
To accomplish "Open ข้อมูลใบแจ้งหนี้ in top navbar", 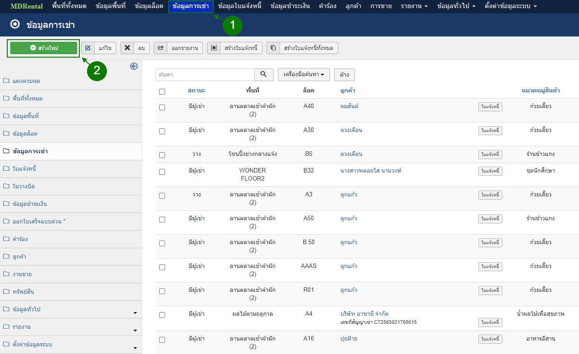I will pyautogui.click(x=239, y=6).
